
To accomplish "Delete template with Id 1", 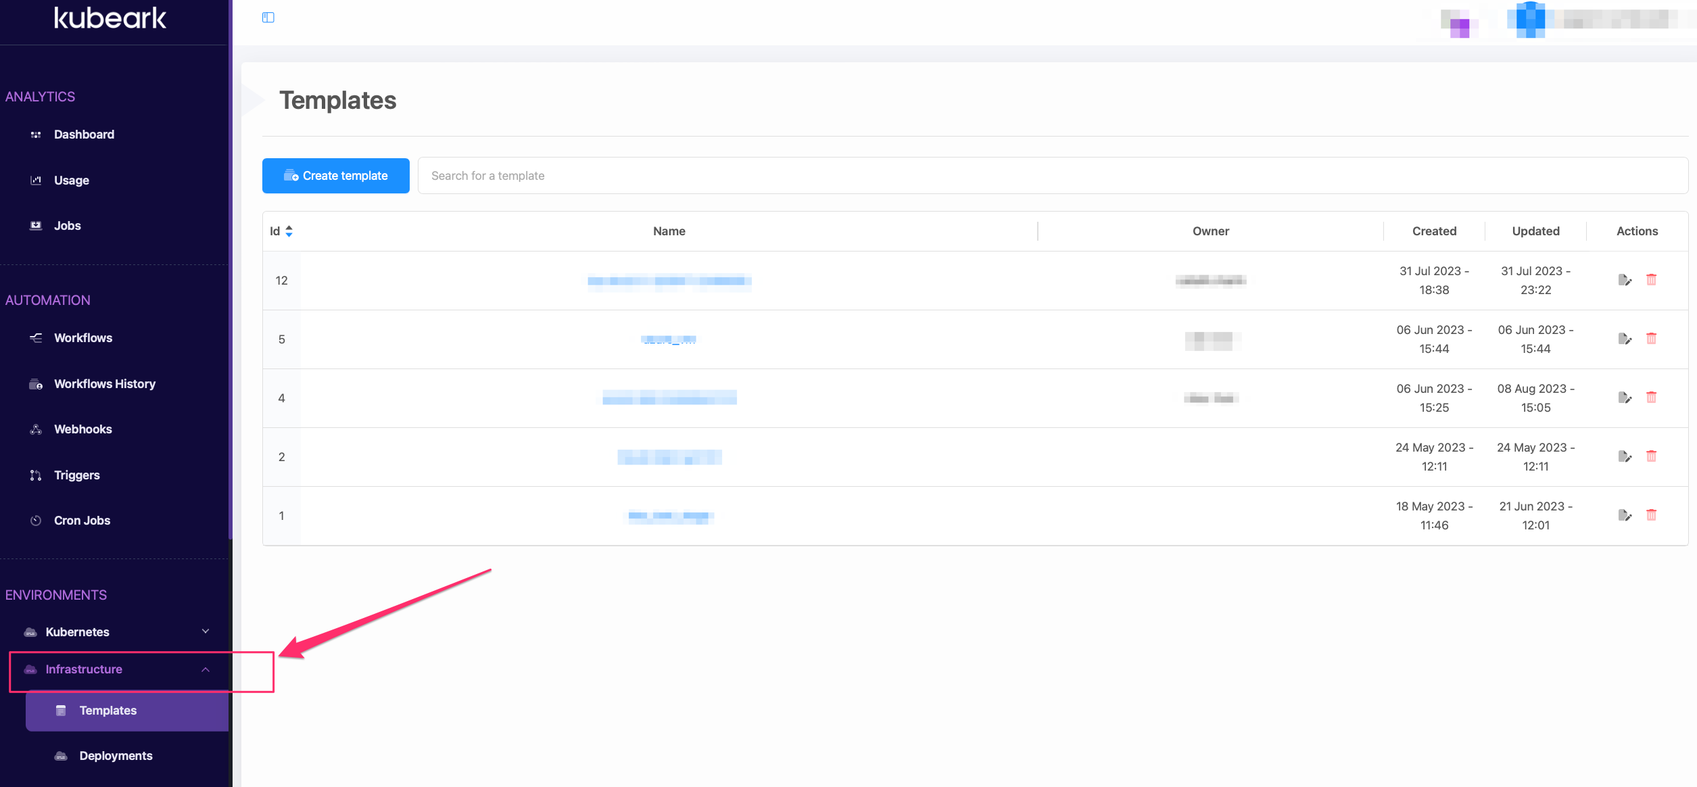I will [x=1651, y=515].
